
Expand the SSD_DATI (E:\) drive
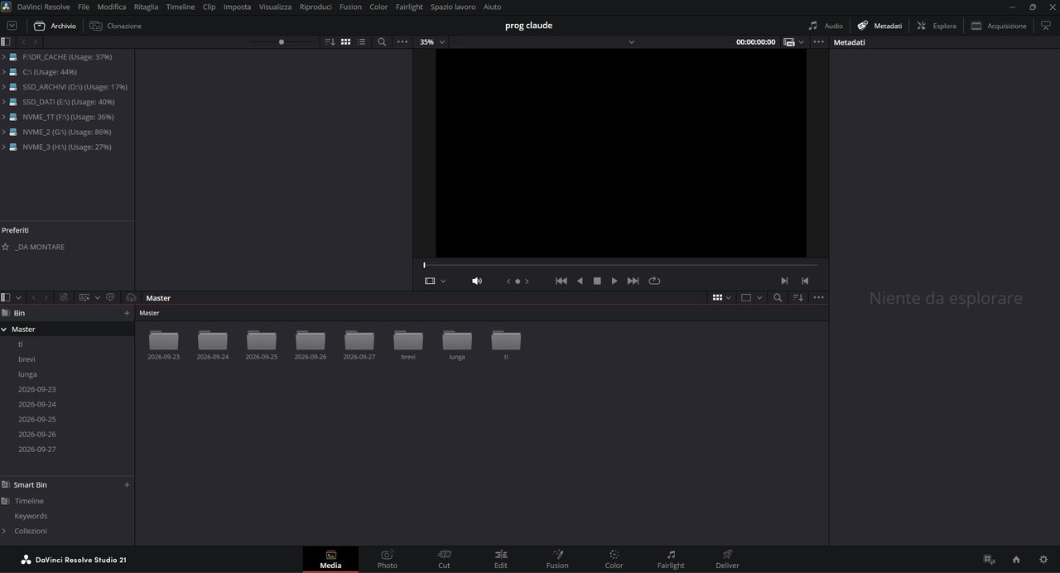(4, 102)
